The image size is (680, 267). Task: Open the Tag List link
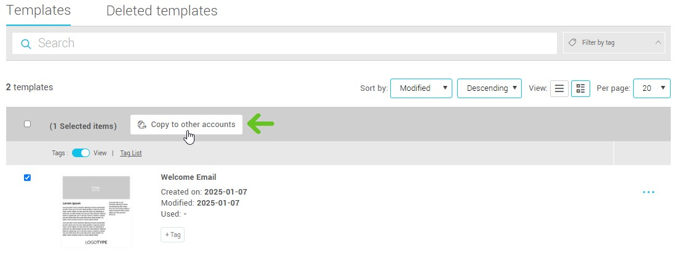point(130,153)
